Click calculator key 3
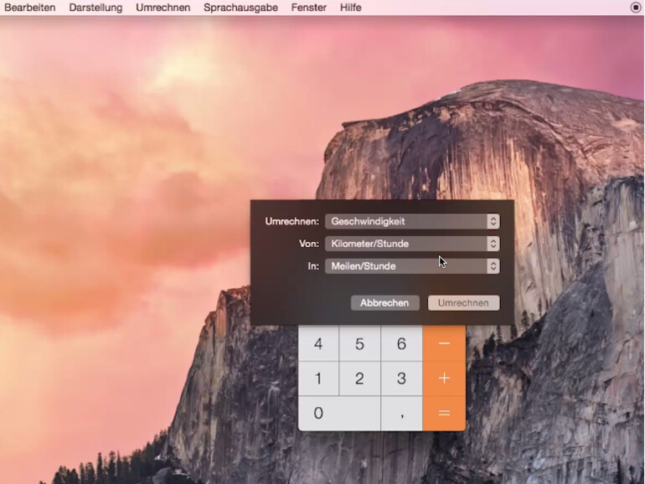The width and height of the screenshot is (645, 484). tap(401, 378)
